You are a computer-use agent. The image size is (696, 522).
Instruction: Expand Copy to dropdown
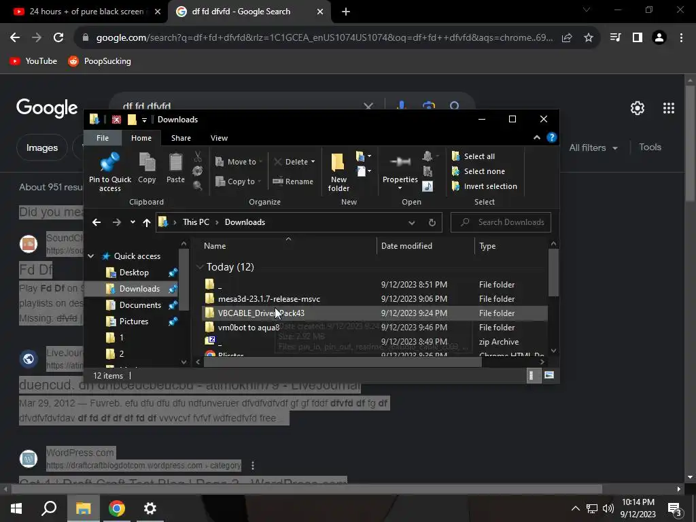click(259, 181)
